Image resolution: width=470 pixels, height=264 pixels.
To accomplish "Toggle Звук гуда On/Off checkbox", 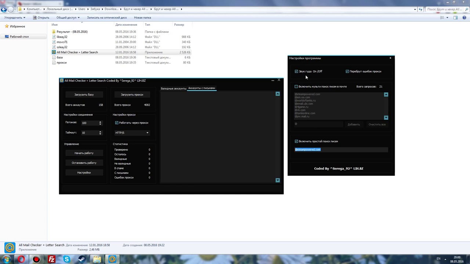I will click(296, 71).
